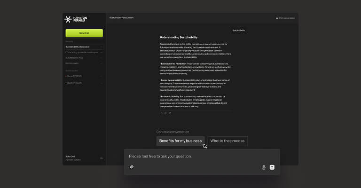This screenshot has height=188, width=361.
Task: Click the third action icon below the response
Action: 170,113
